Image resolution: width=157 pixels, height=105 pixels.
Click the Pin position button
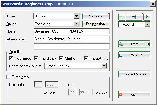coord(95,24)
